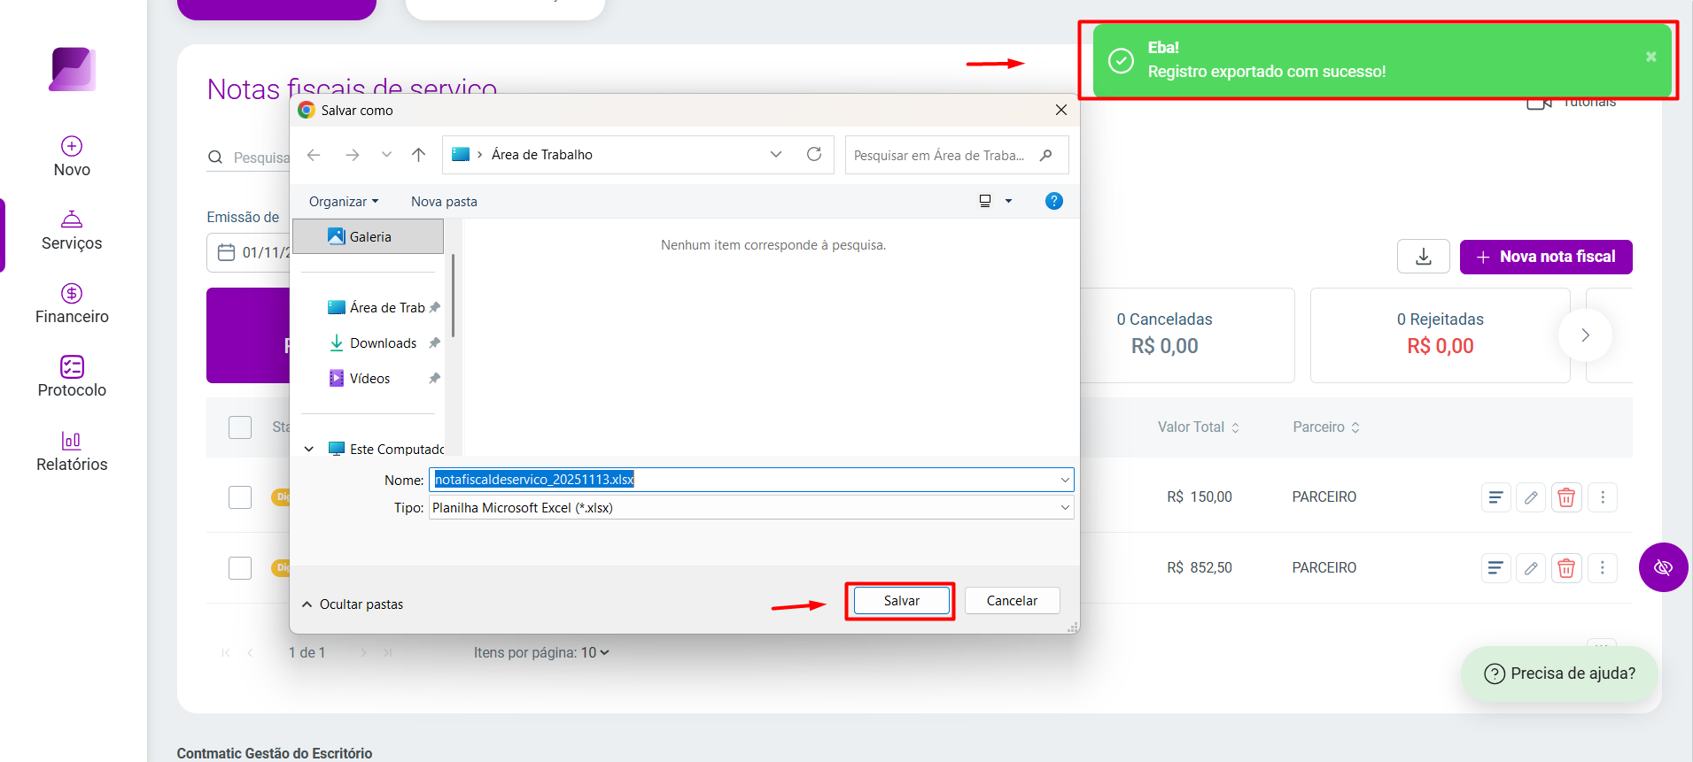Click the edit pencil for R$ 150,00 row
This screenshot has width=1693, height=762.
point(1531,497)
